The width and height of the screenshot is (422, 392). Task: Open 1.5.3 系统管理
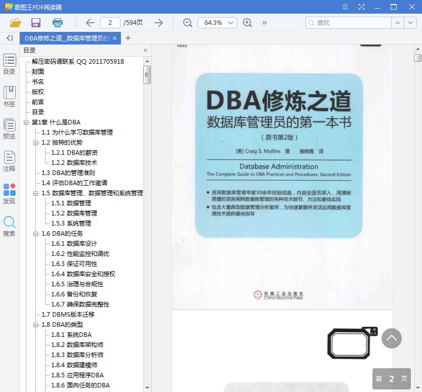click(x=71, y=223)
